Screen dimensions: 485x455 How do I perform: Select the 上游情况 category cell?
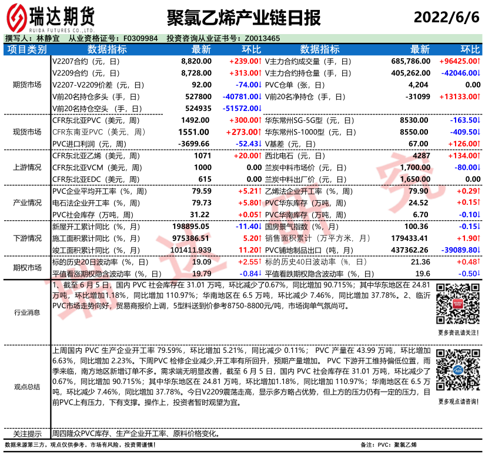tap(27, 167)
